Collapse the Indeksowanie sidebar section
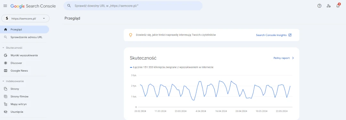Screen dimensions: 346x120 click(x=3, y=81)
